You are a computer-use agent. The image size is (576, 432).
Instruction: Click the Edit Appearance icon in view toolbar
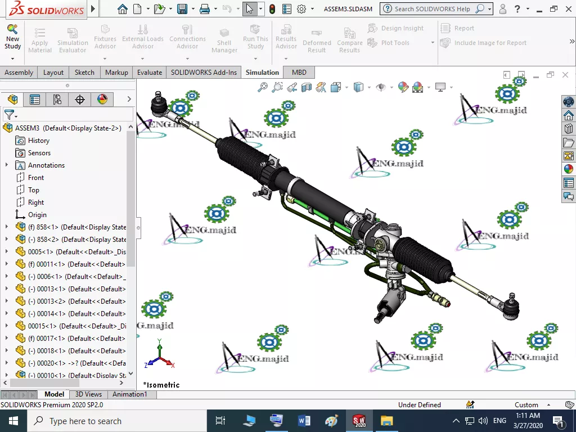[403, 87]
